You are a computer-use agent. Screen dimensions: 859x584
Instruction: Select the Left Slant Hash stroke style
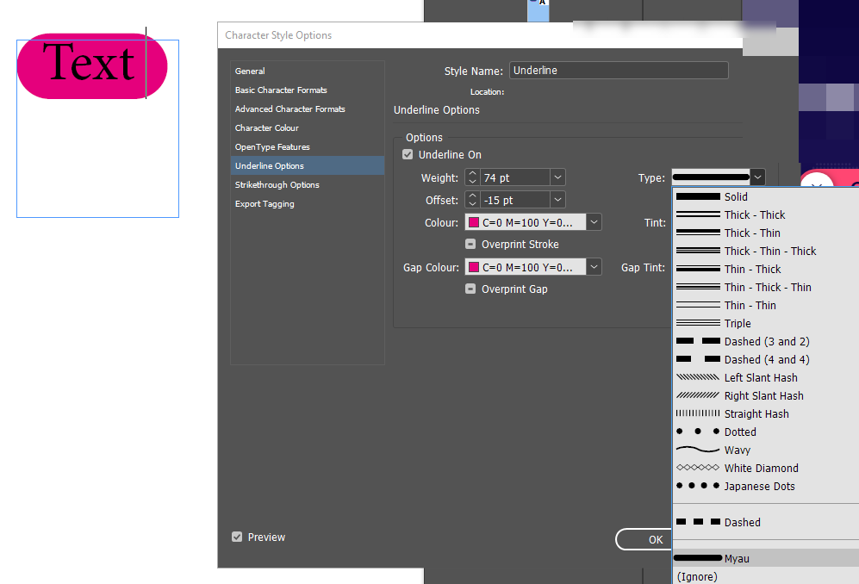point(760,377)
